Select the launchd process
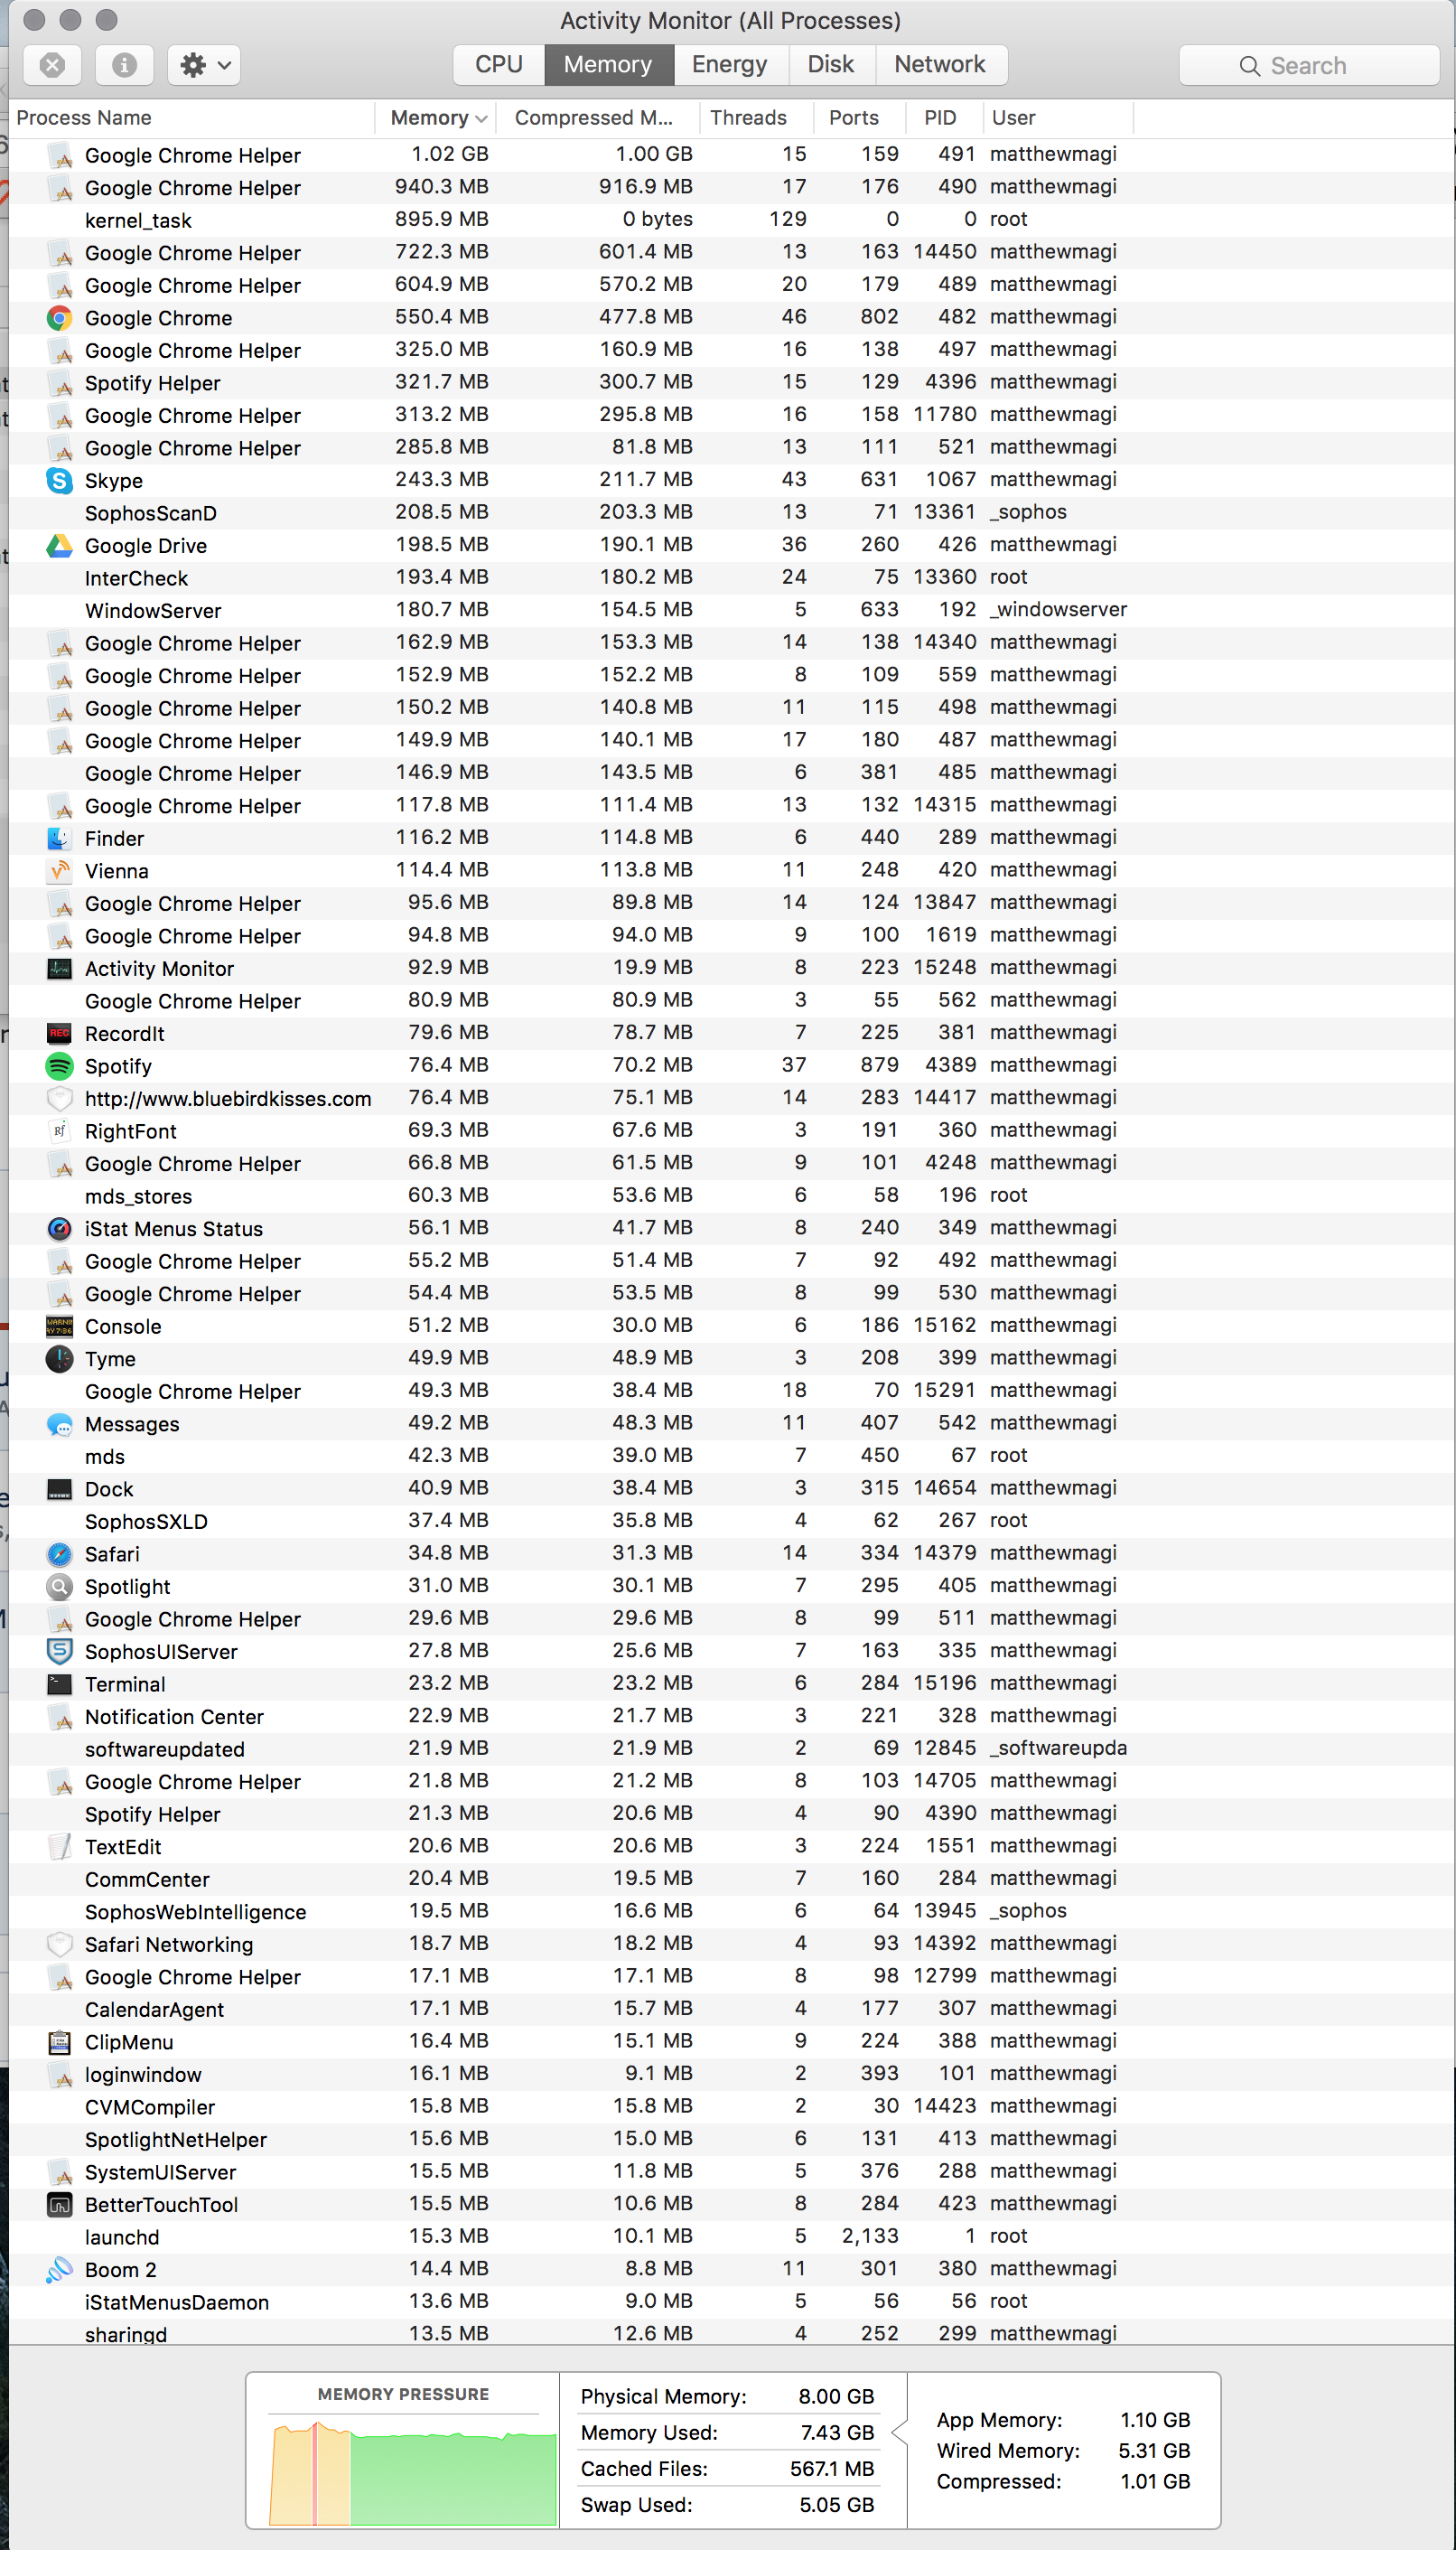Screen dimensions: 1456x2550 tap(732, 2236)
